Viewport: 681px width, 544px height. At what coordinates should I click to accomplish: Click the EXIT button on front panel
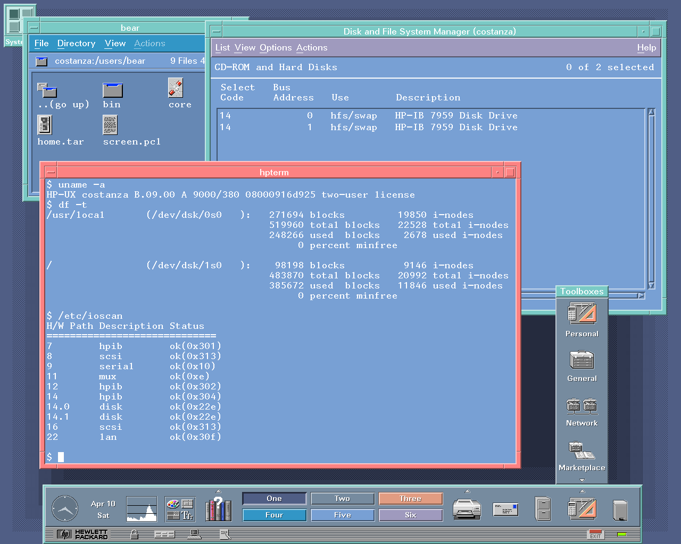pyautogui.click(x=595, y=534)
